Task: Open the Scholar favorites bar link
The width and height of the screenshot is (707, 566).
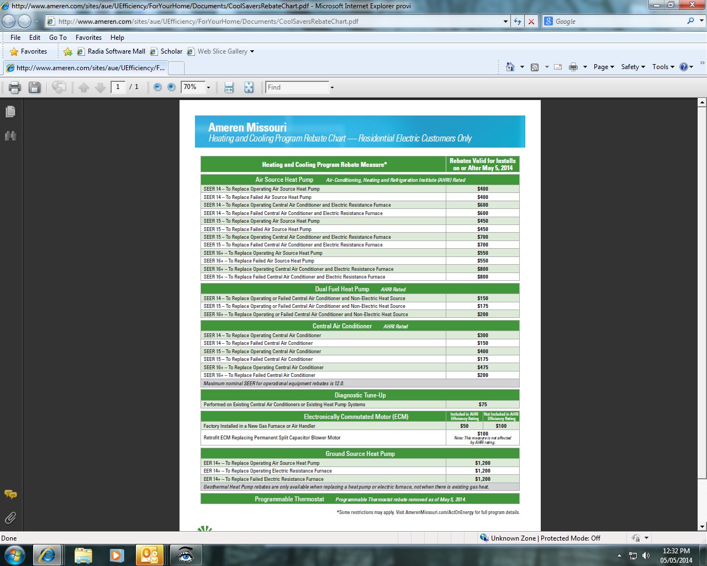Action: point(171,51)
